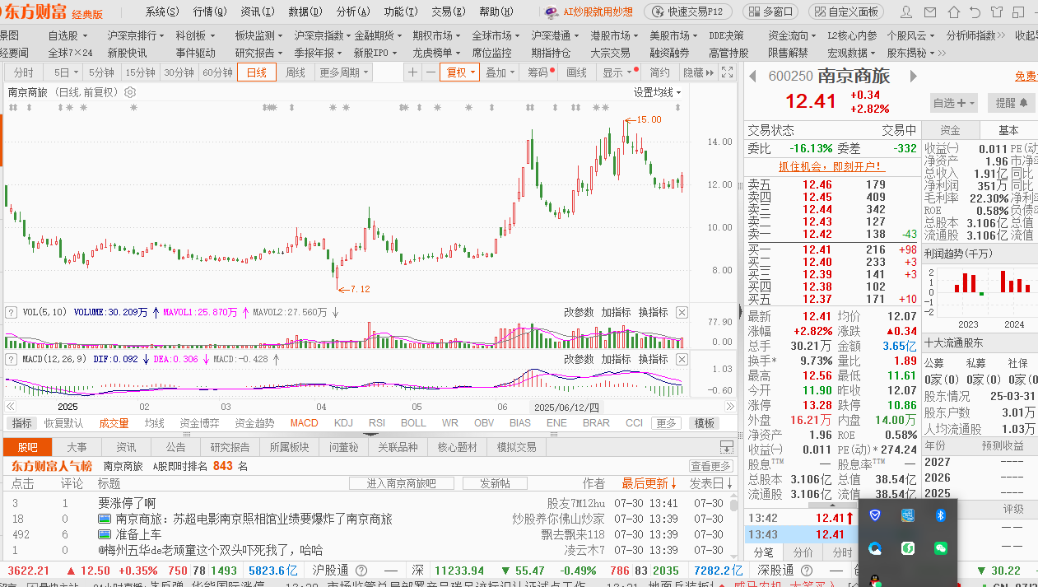Click 抓住机会,即刻开户! link
Screen dimensions: 1038x587
(831, 165)
